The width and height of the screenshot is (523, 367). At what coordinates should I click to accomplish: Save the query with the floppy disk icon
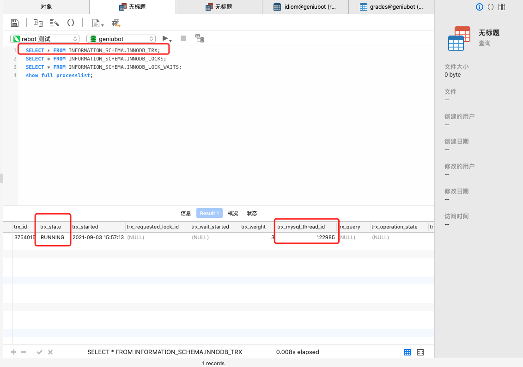point(15,23)
